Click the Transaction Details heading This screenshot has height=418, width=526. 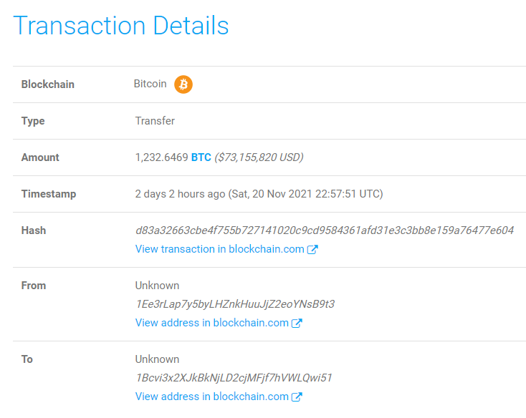click(x=121, y=26)
